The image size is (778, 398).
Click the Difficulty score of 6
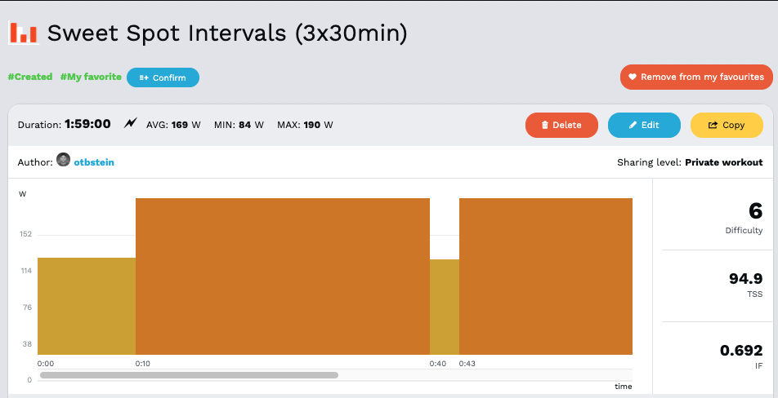(x=755, y=210)
